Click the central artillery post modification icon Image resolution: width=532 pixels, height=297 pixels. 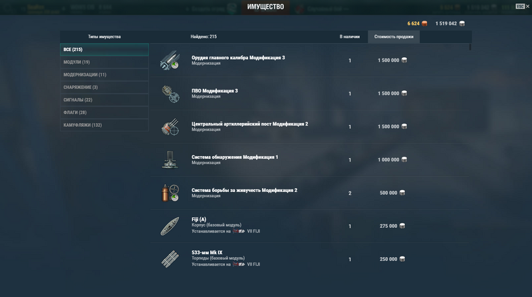click(x=170, y=127)
